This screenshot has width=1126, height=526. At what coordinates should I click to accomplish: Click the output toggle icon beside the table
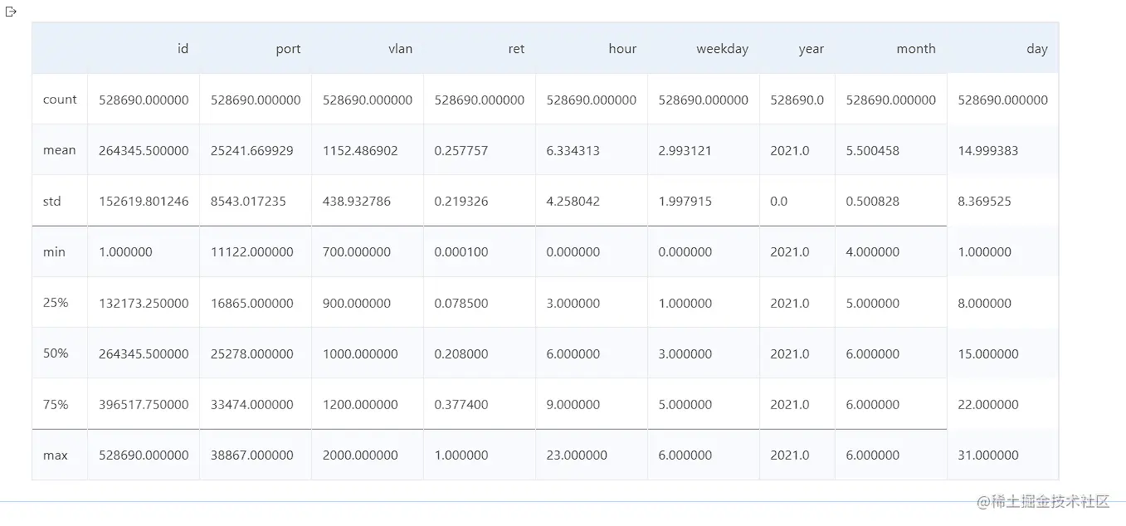(x=11, y=12)
